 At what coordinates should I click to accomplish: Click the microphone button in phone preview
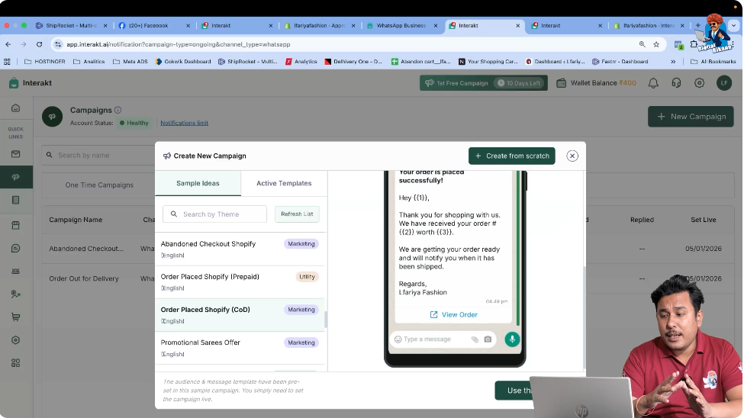tap(512, 339)
